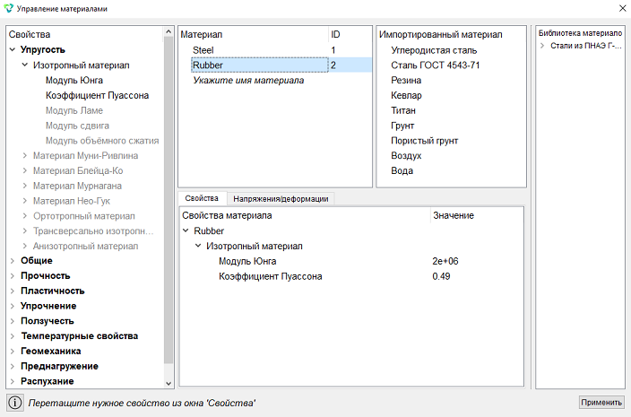Expand the Материал Муни-Ривлина node

pos(24,155)
